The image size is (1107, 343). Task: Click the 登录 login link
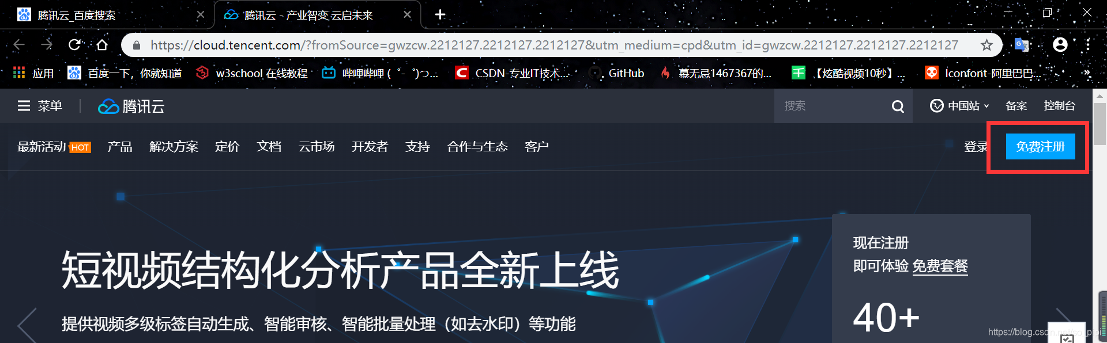click(976, 147)
